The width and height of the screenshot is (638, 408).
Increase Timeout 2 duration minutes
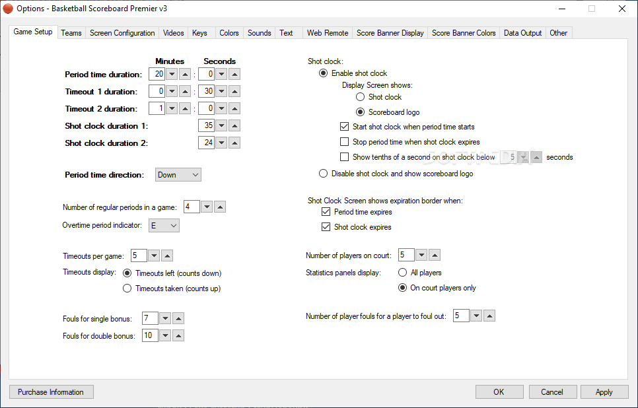coord(185,108)
